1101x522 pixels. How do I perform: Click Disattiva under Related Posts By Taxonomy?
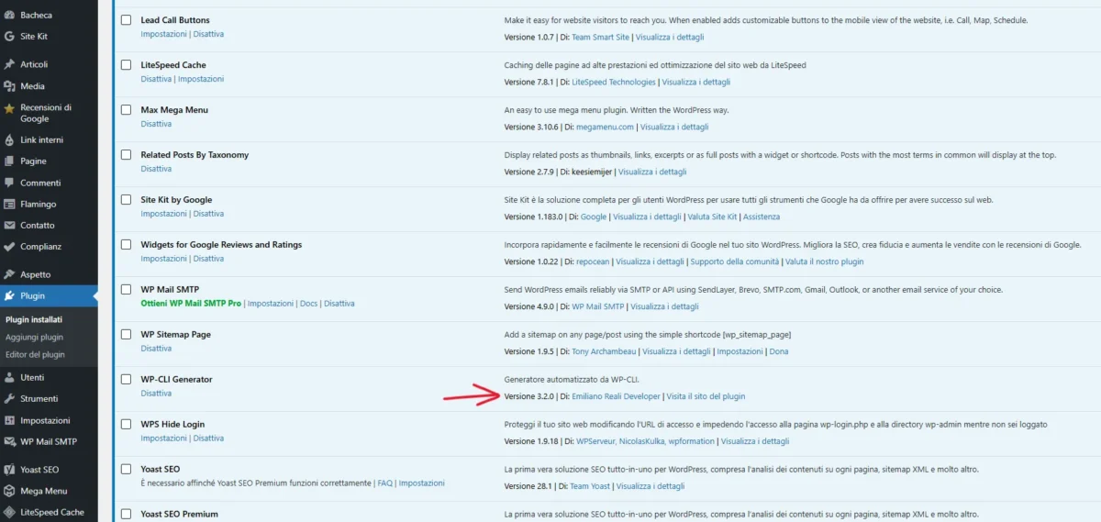156,168
